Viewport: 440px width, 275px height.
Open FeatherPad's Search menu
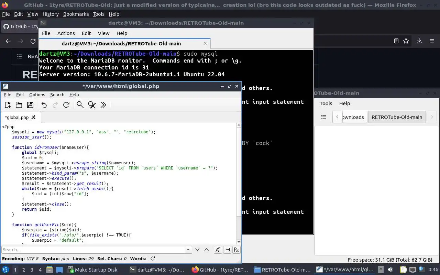click(57, 95)
